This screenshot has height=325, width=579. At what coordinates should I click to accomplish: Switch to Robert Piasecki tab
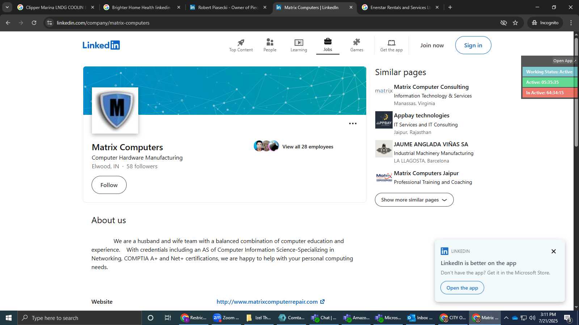click(228, 7)
